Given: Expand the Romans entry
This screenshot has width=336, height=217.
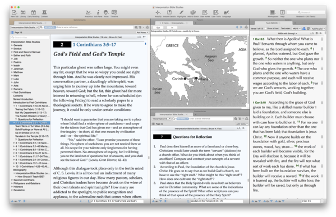Looking at the screenshot, I should (x=12, y=89).
